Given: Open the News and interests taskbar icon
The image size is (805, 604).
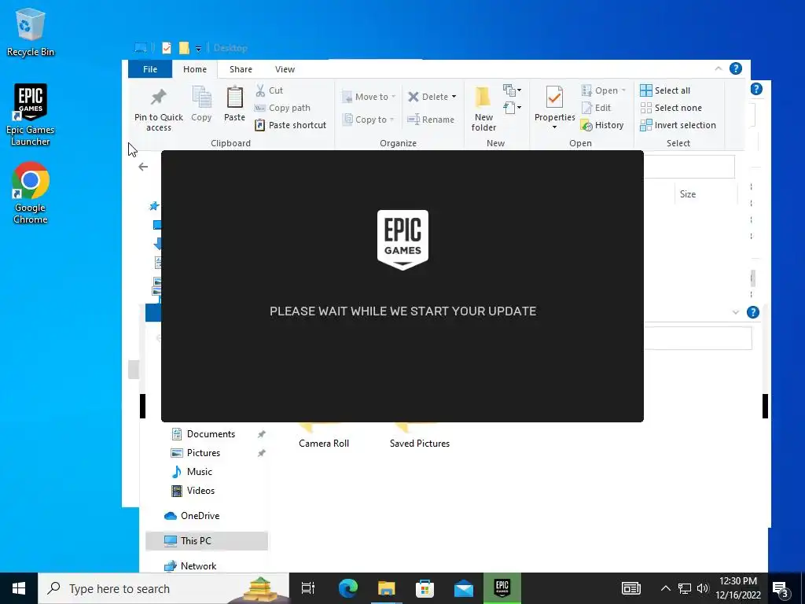Looking at the screenshot, I should coord(630,588).
